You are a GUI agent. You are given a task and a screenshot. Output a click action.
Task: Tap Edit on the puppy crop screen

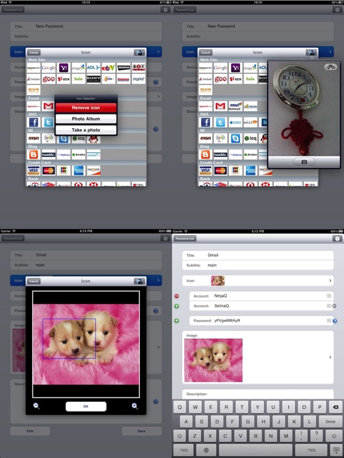pyautogui.click(x=30, y=431)
